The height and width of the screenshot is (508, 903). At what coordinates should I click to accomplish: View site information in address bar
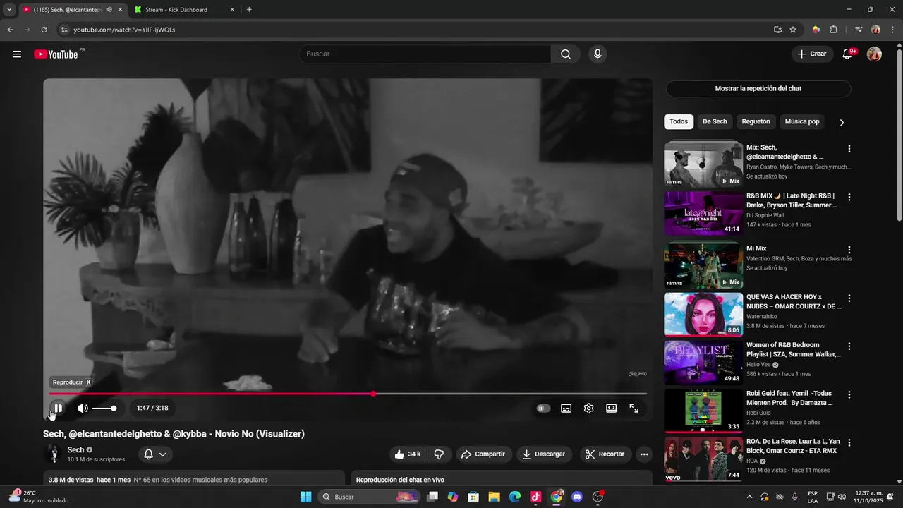point(64,30)
